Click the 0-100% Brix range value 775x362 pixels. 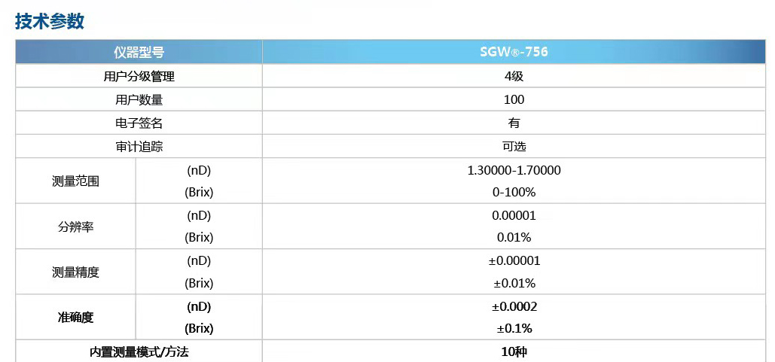click(514, 193)
